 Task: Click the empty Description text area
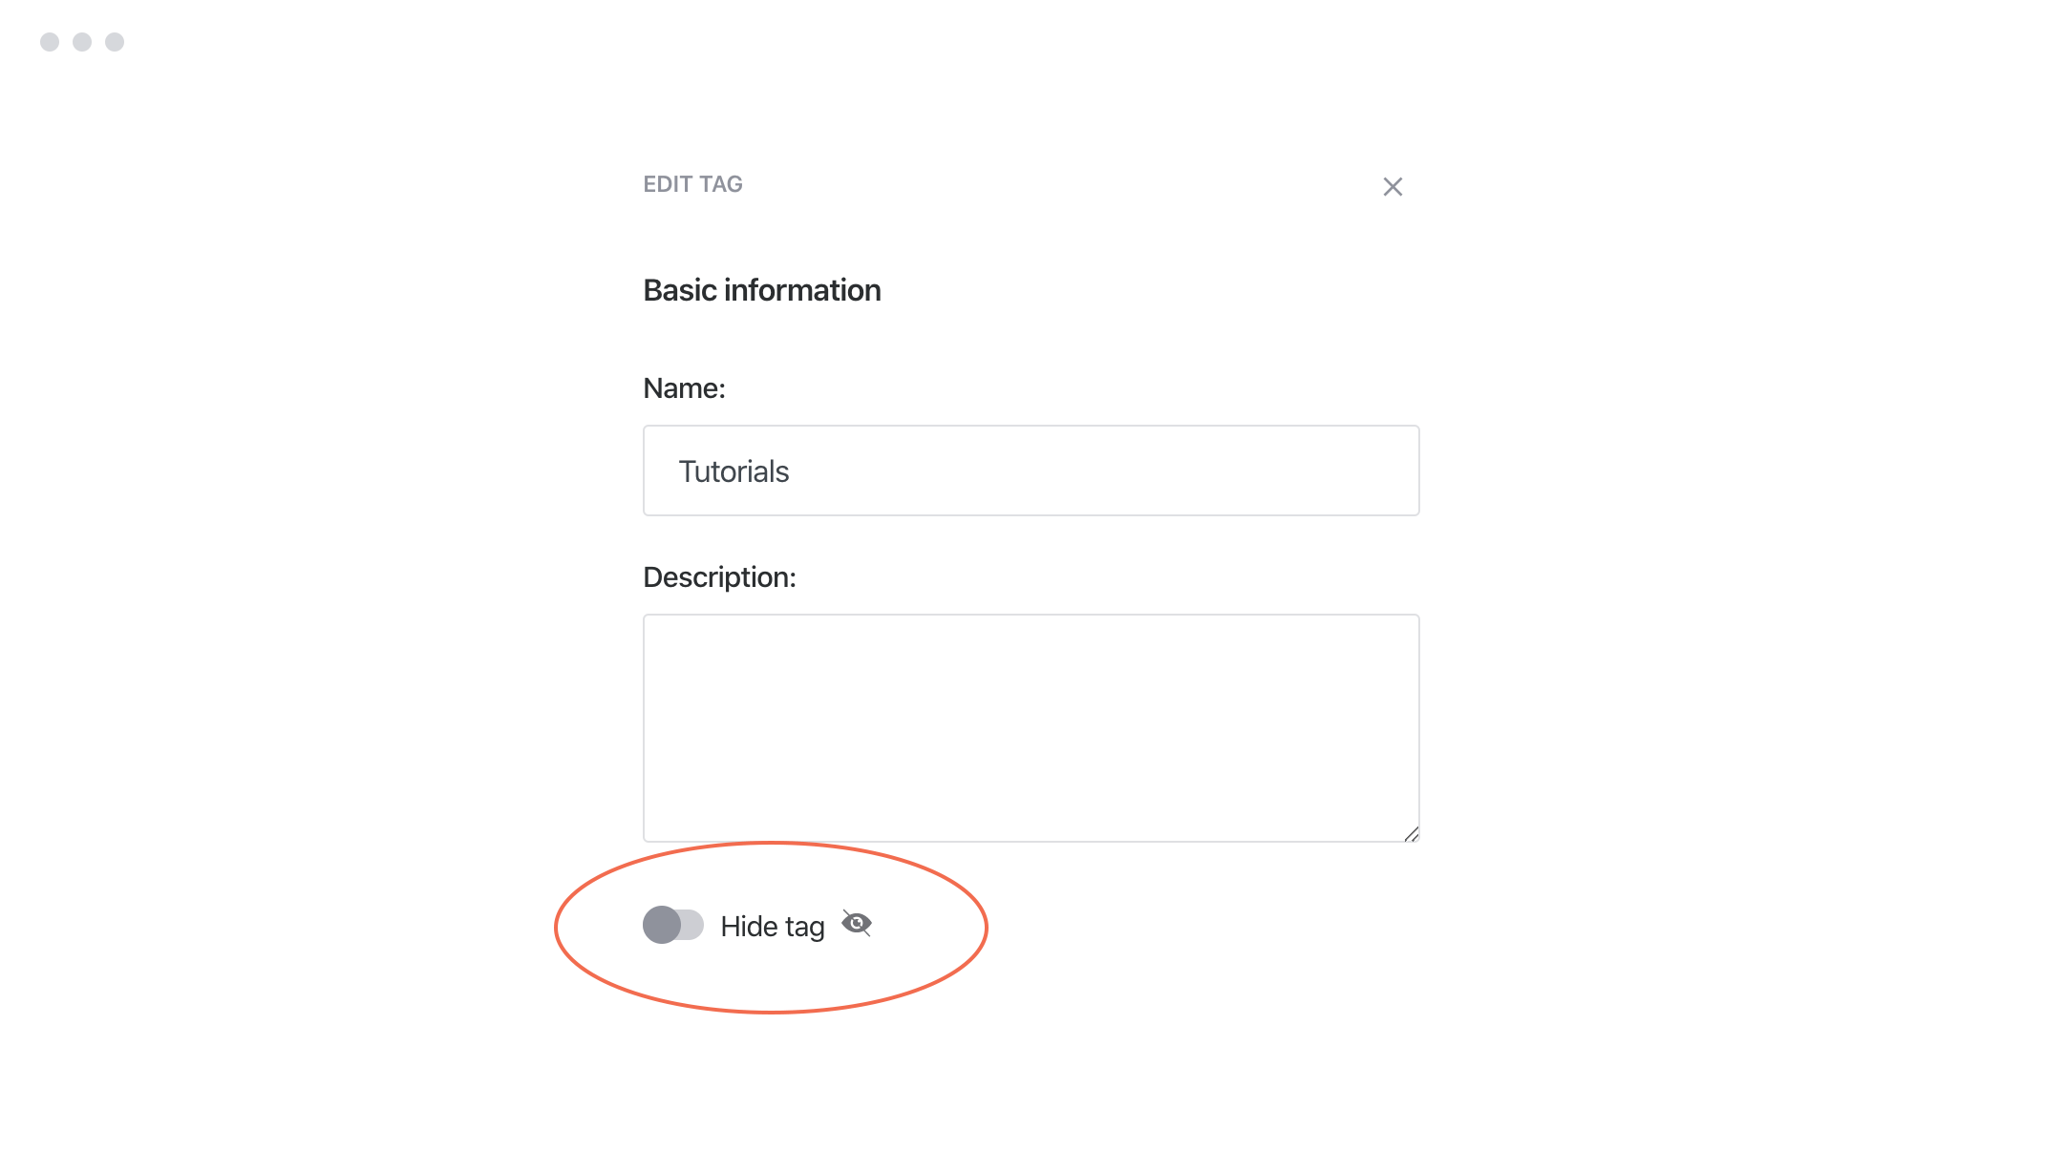(x=1030, y=725)
